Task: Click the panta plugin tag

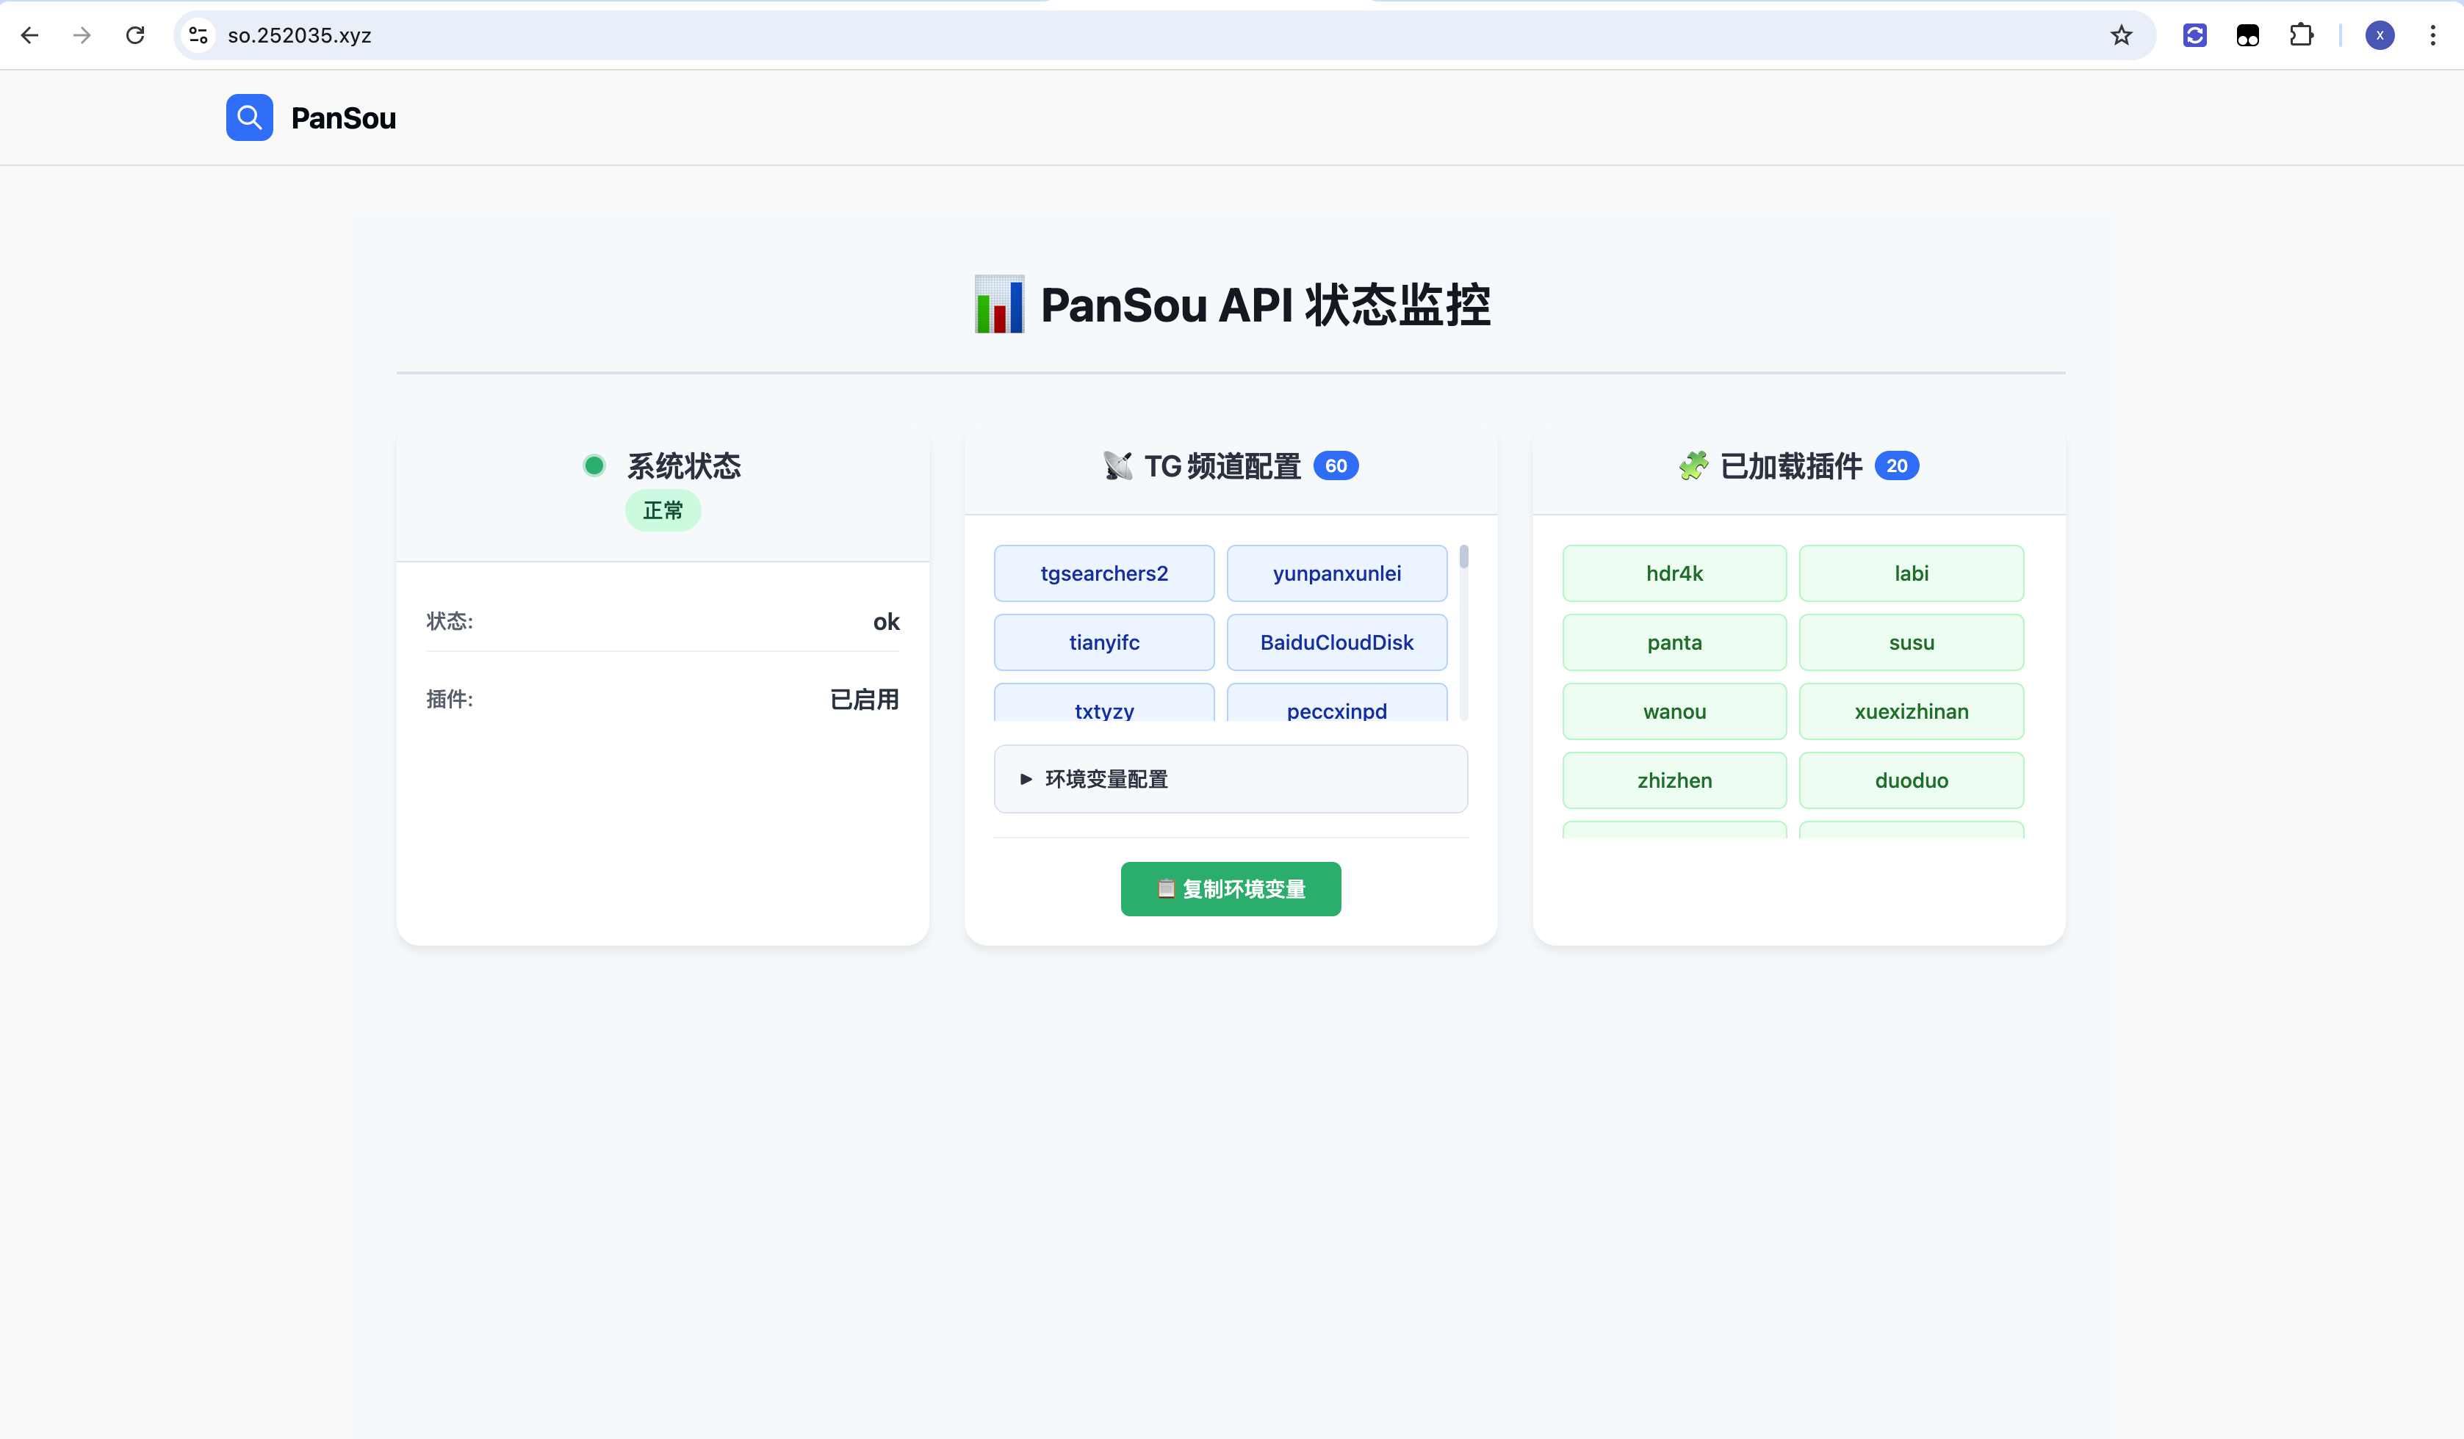Action: [x=1674, y=642]
